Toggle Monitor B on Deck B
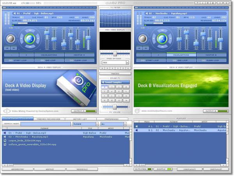Image resolution: width=234 pixels, height=176 pixels. coord(211,55)
